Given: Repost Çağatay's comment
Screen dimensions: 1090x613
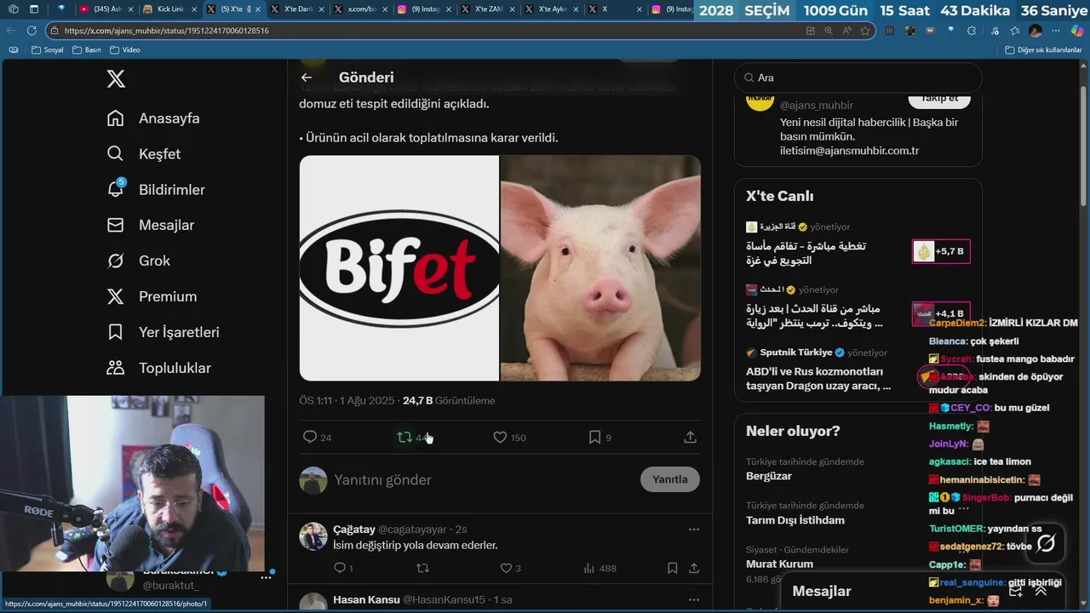Looking at the screenshot, I should pyautogui.click(x=422, y=568).
